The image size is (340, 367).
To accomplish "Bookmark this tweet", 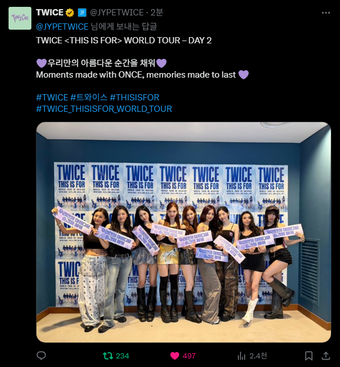I will click(x=309, y=356).
